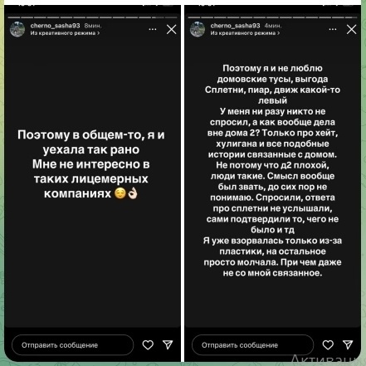Open the right story's profile avatar
366x366 pixels.
tap(198, 29)
